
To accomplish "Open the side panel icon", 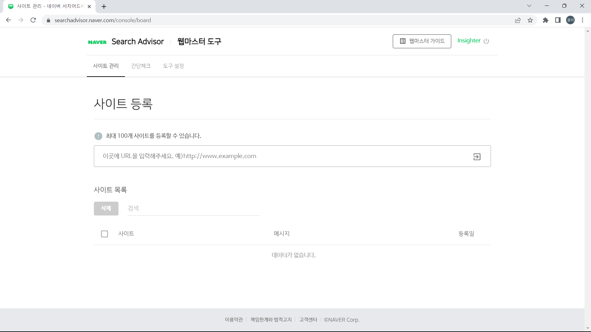I will pos(558,20).
